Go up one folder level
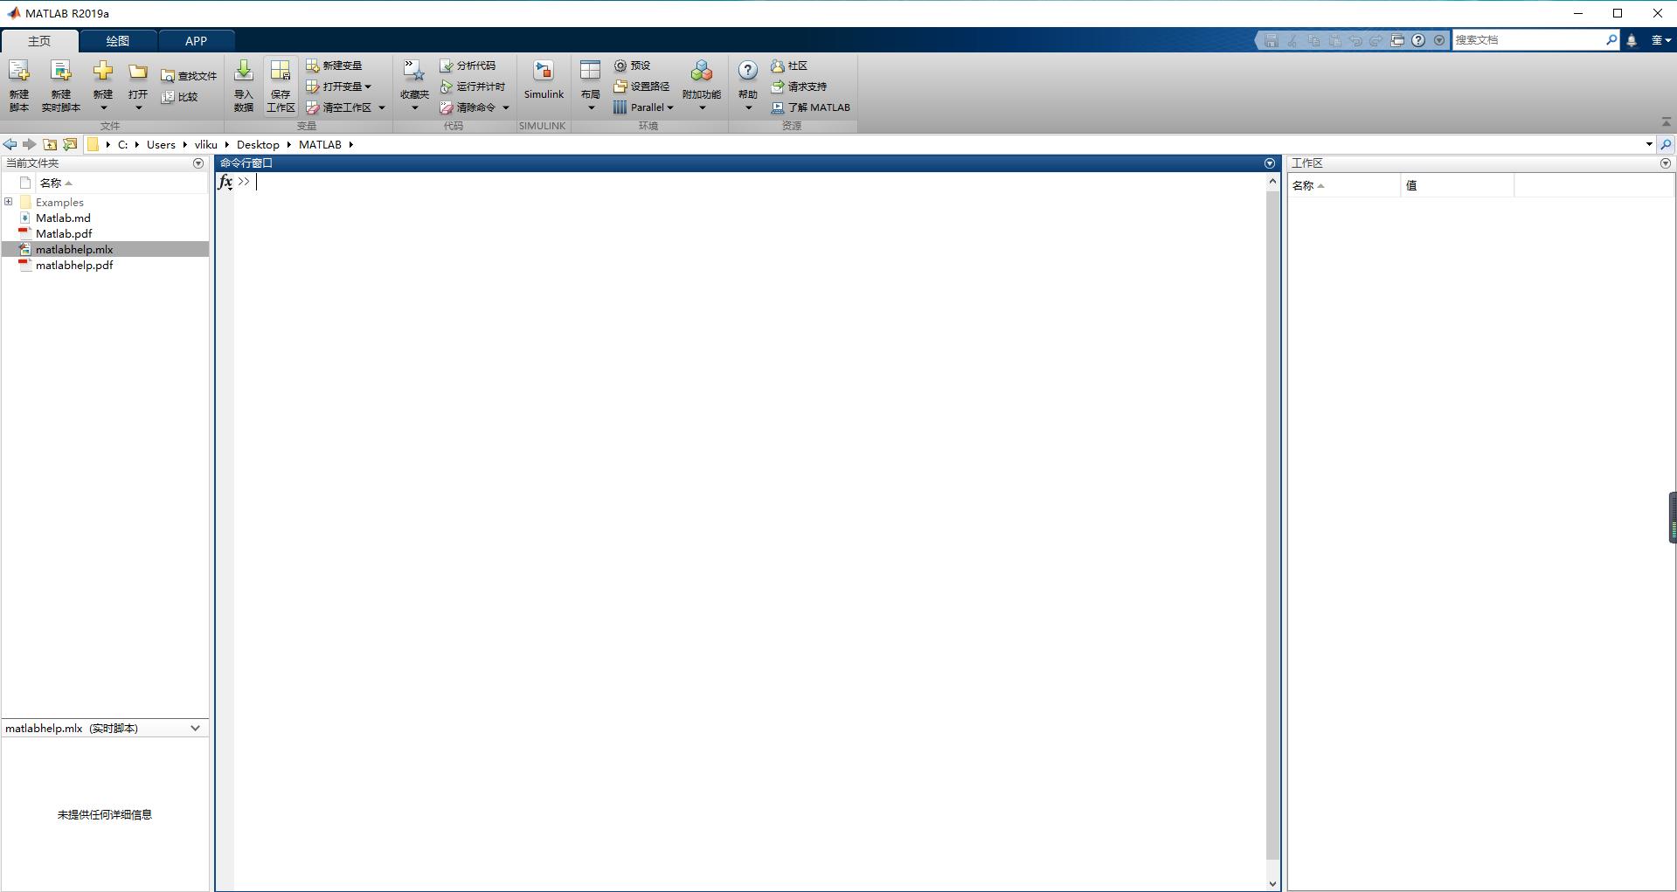The height and width of the screenshot is (892, 1677). 50,144
